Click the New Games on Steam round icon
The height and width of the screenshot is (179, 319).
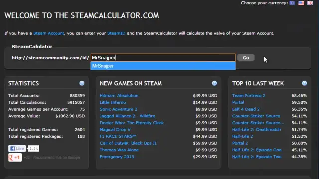coord(214,83)
